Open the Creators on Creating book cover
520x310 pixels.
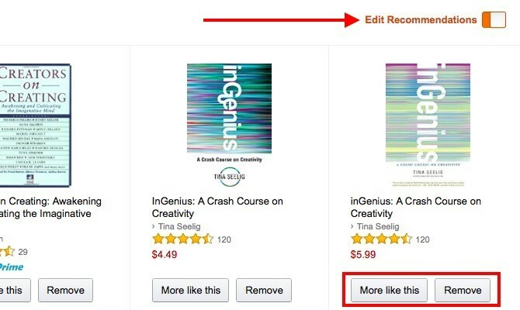coord(35,126)
